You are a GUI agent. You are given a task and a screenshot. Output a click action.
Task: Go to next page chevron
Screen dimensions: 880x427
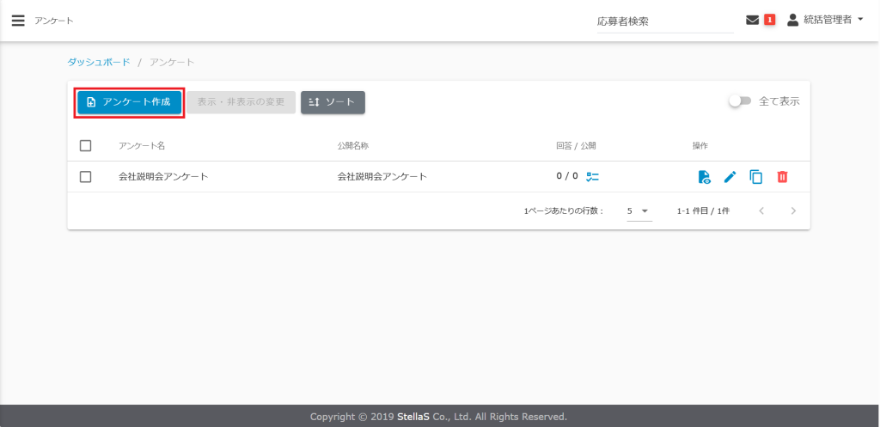793,210
